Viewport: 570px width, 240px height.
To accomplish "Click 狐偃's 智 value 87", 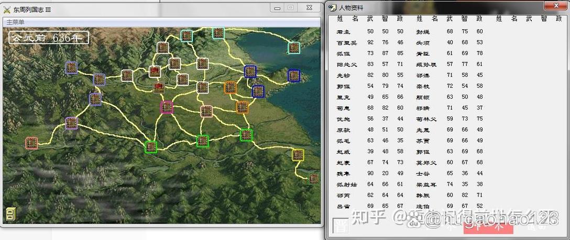I will click(386, 53).
